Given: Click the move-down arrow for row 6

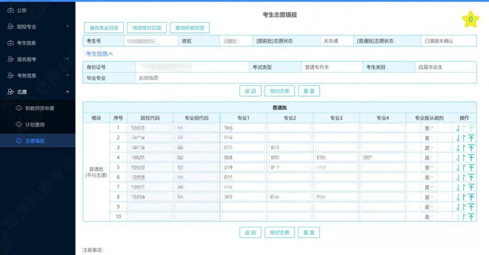Looking at the screenshot, I should (x=458, y=178).
